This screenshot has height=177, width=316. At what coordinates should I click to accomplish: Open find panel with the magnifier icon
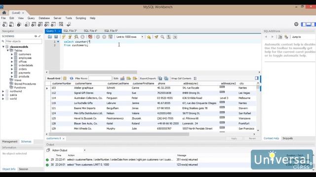pyautogui.click(x=162, y=37)
